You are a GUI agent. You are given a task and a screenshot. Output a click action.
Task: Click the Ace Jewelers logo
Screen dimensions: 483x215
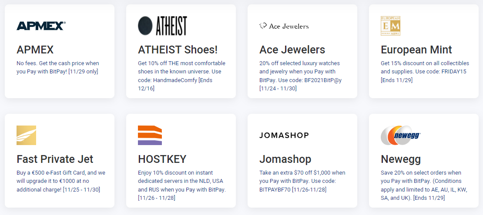tap(284, 26)
